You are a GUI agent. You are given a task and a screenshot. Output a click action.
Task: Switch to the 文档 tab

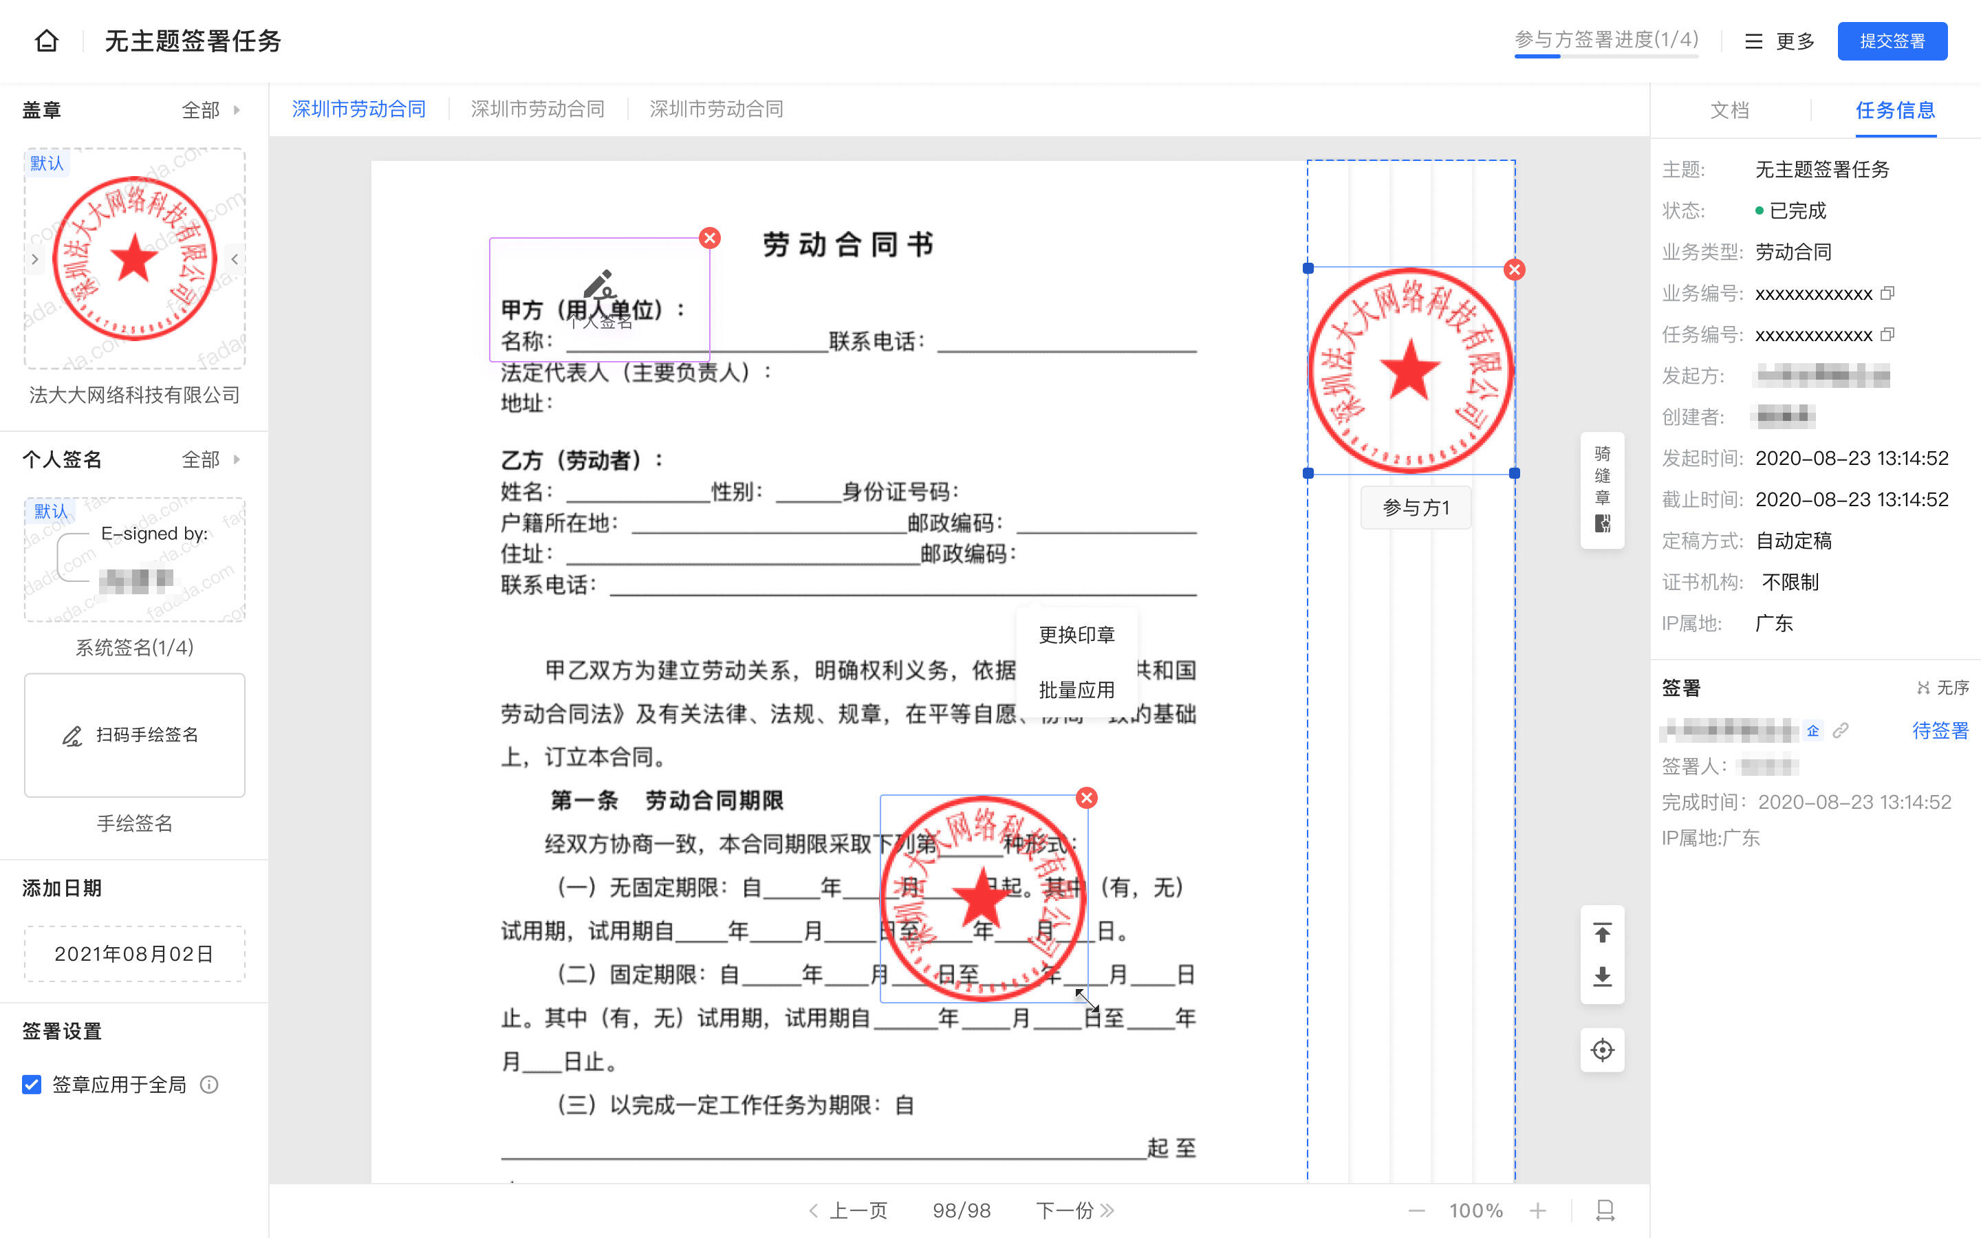(1729, 111)
